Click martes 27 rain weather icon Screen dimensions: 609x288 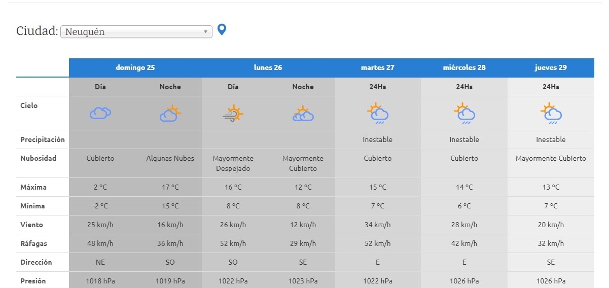[378, 114]
